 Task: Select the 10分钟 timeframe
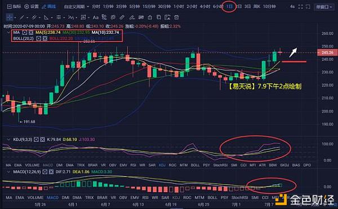click(269, 7)
